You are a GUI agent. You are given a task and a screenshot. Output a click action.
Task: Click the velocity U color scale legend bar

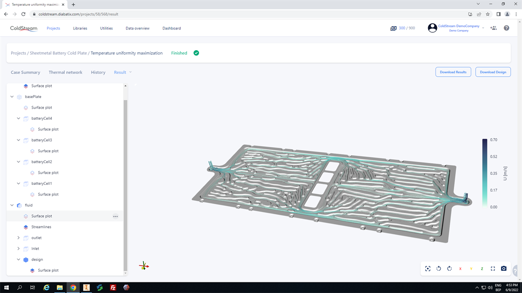click(484, 173)
